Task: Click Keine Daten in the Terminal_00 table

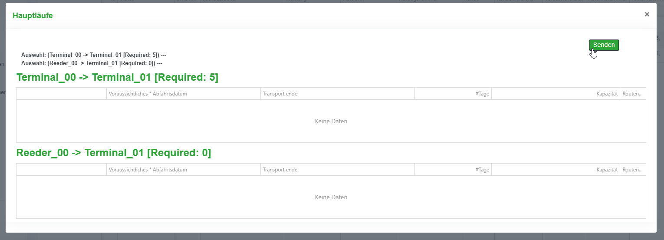Action: tap(331, 122)
